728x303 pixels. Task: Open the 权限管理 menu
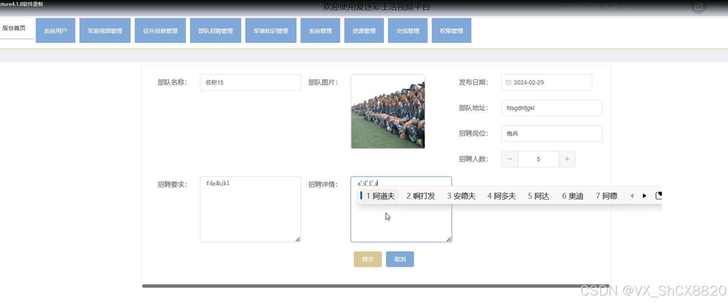point(451,30)
